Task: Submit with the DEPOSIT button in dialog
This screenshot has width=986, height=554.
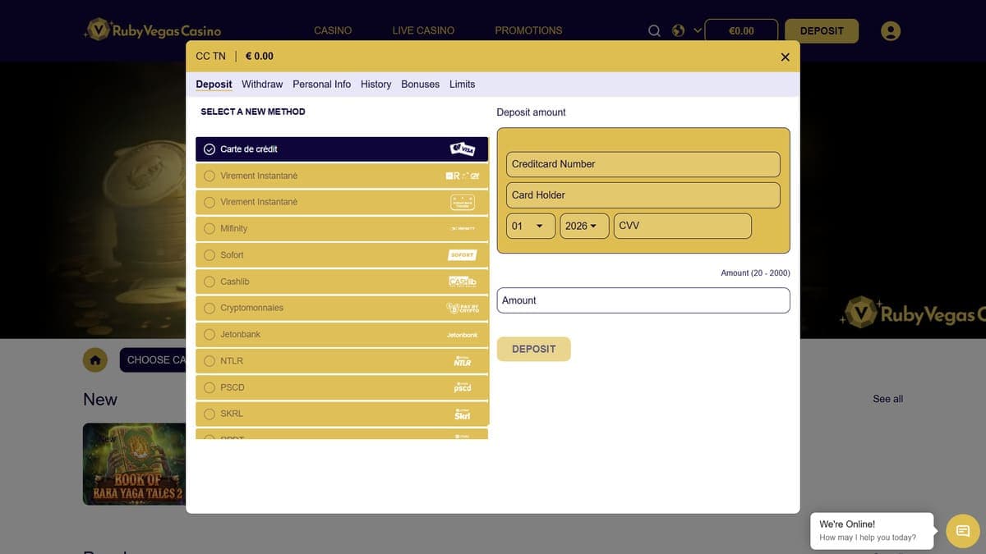Action: [x=533, y=349]
